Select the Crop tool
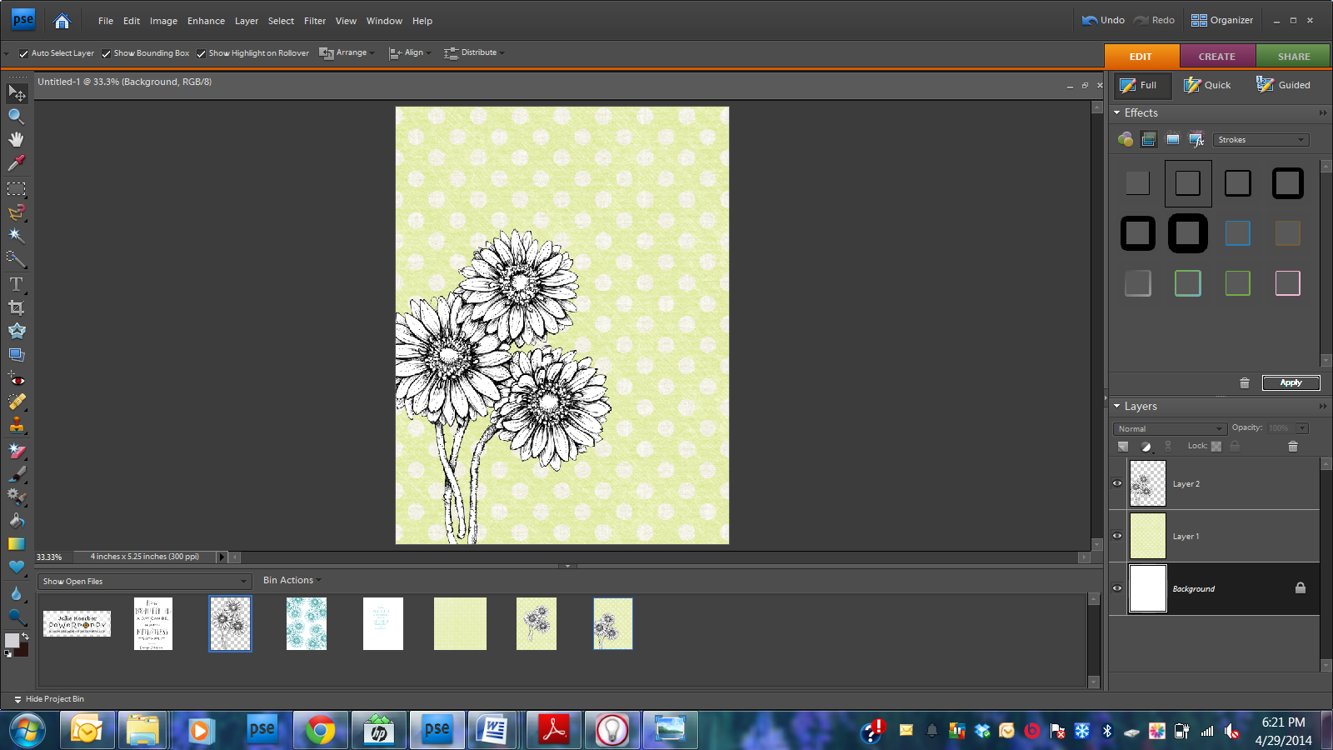Screen dimensions: 1333x750 click(x=16, y=307)
